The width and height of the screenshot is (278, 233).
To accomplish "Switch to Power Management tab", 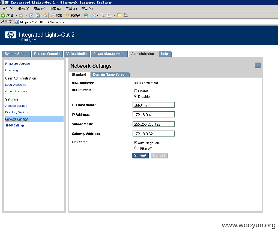I will click(x=109, y=54).
